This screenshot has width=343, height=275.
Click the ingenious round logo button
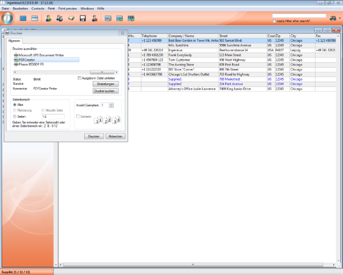pyautogui.click(x=7, y=18)
